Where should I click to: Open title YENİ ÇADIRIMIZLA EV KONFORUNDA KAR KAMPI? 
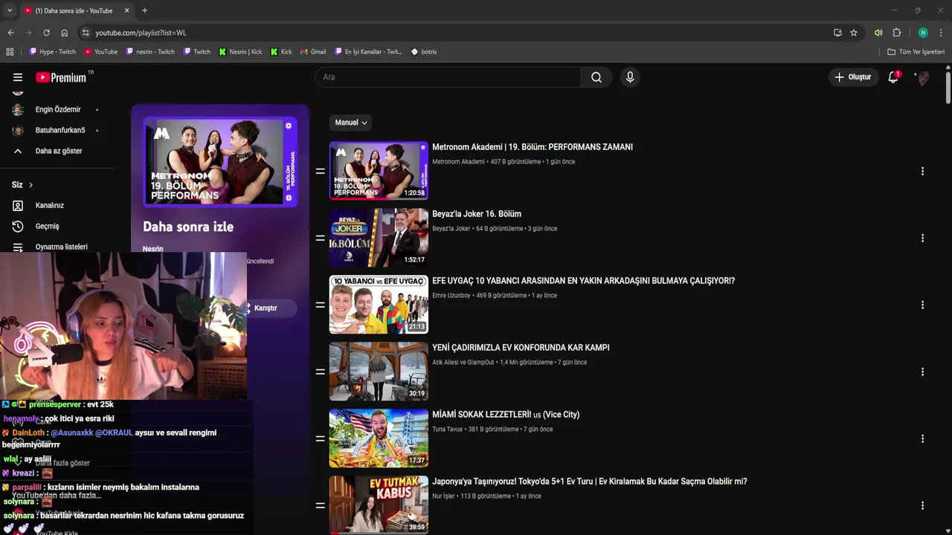[x=521, y=348]
